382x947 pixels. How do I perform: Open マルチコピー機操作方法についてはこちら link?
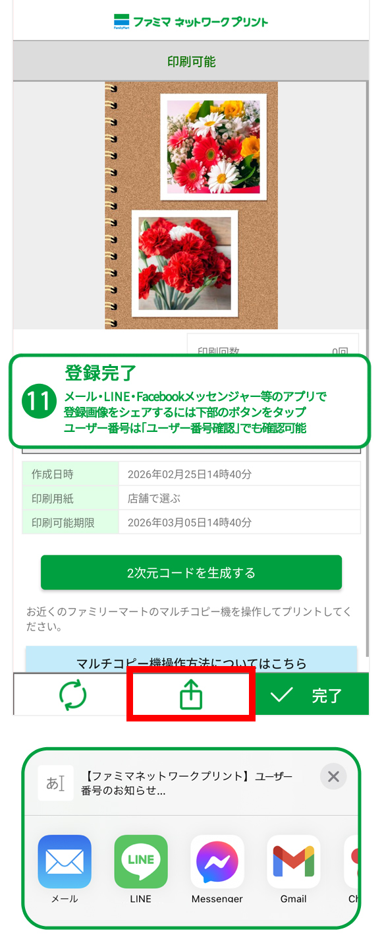191,661
